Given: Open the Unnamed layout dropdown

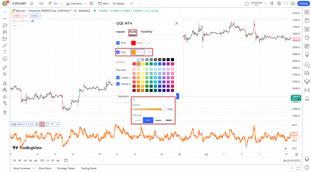Looking at the screenshot, I should click(265, 4).
